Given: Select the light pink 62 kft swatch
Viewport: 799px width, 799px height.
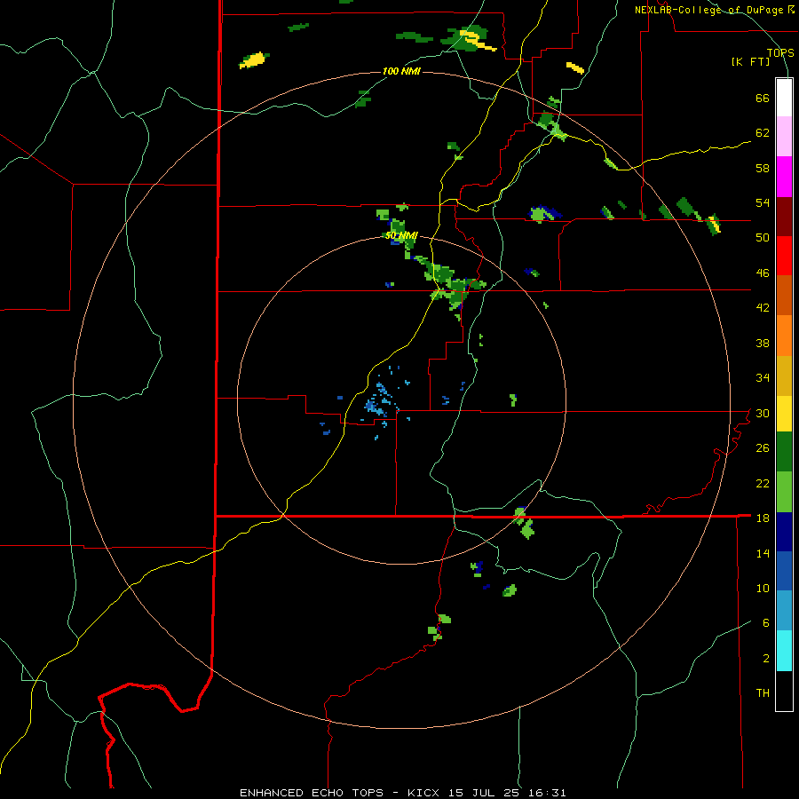Looking at the screenshot, I should [784, 136].
